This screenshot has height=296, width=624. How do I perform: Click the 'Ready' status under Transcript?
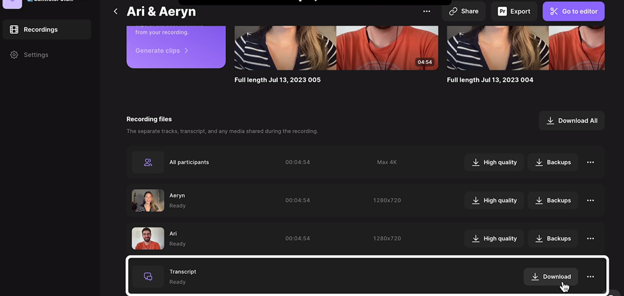[177, 282]
